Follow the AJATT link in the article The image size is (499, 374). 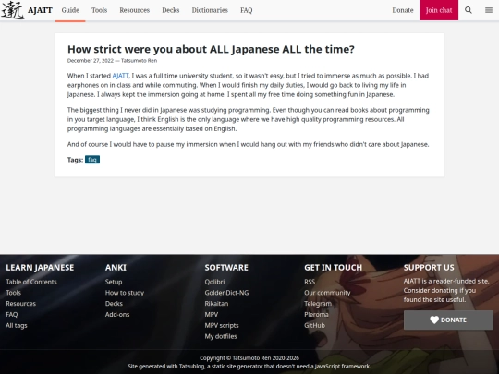(120, 76)
